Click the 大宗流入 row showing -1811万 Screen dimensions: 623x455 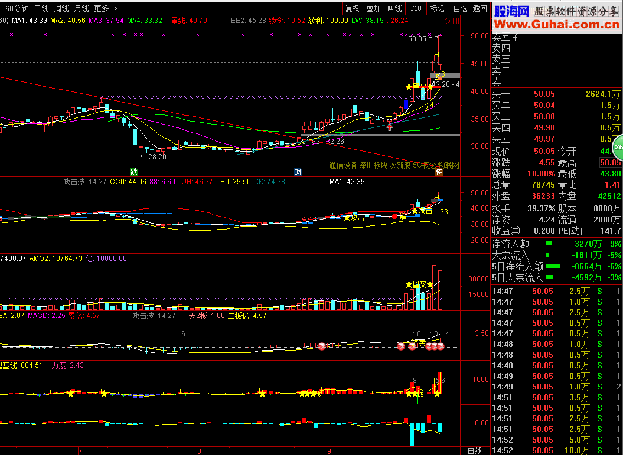point(557,255)
